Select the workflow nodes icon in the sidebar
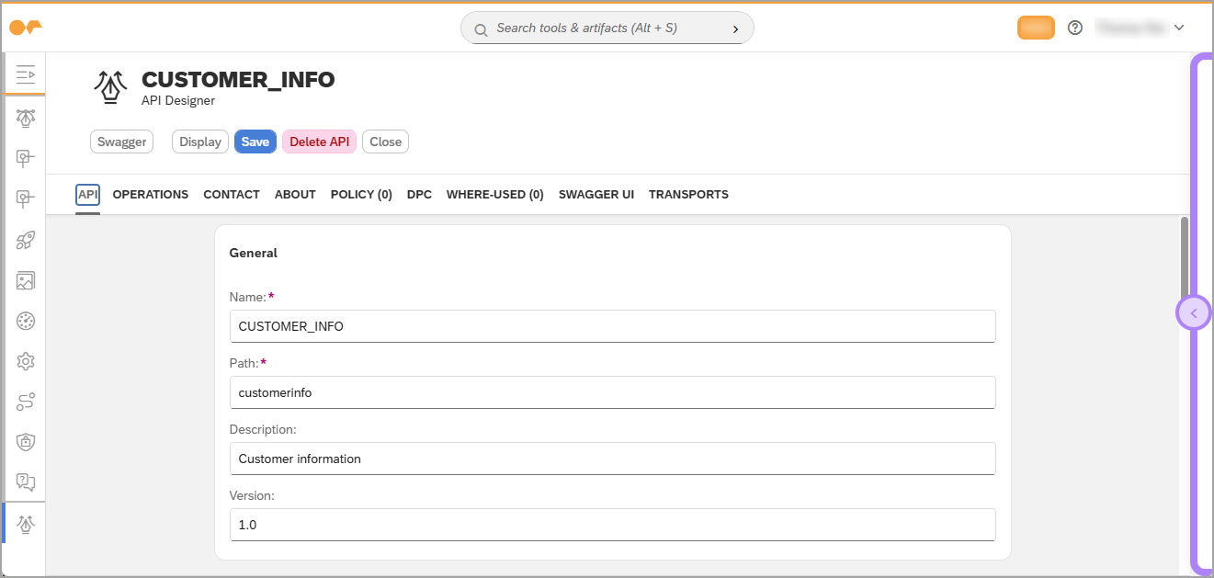 pos(25,402)
